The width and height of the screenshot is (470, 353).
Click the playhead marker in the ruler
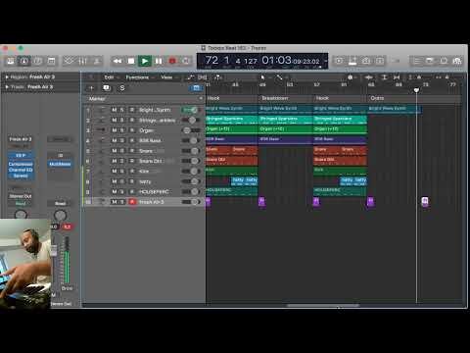(416, 90)
